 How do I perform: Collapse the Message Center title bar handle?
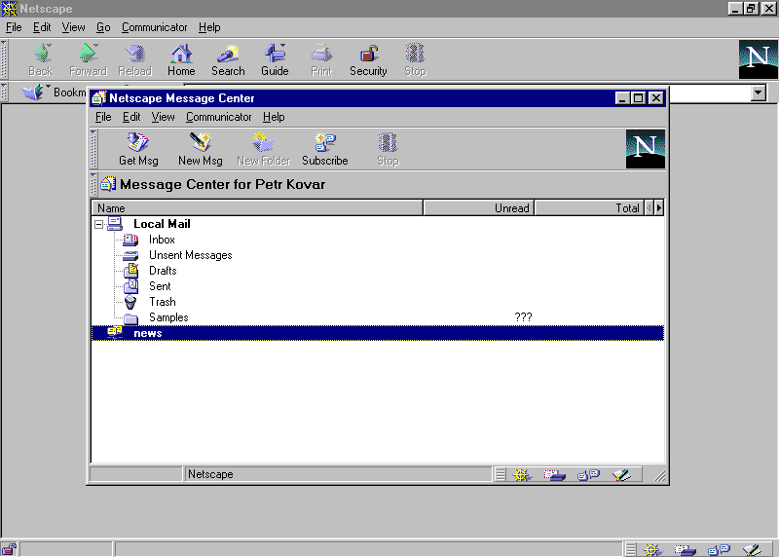(93, 184)
